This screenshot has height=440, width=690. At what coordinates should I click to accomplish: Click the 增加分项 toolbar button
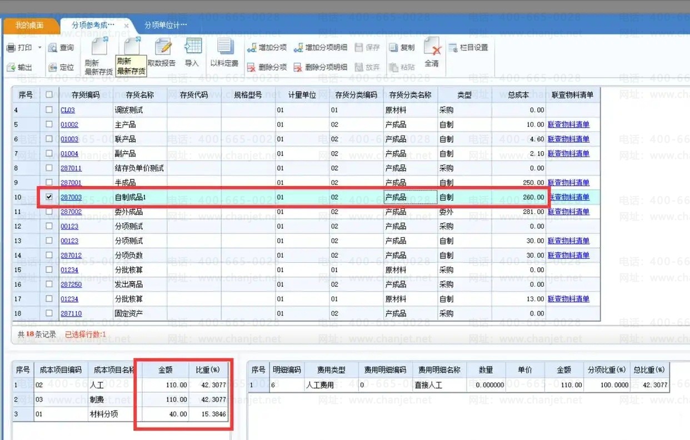click(267, 48)
